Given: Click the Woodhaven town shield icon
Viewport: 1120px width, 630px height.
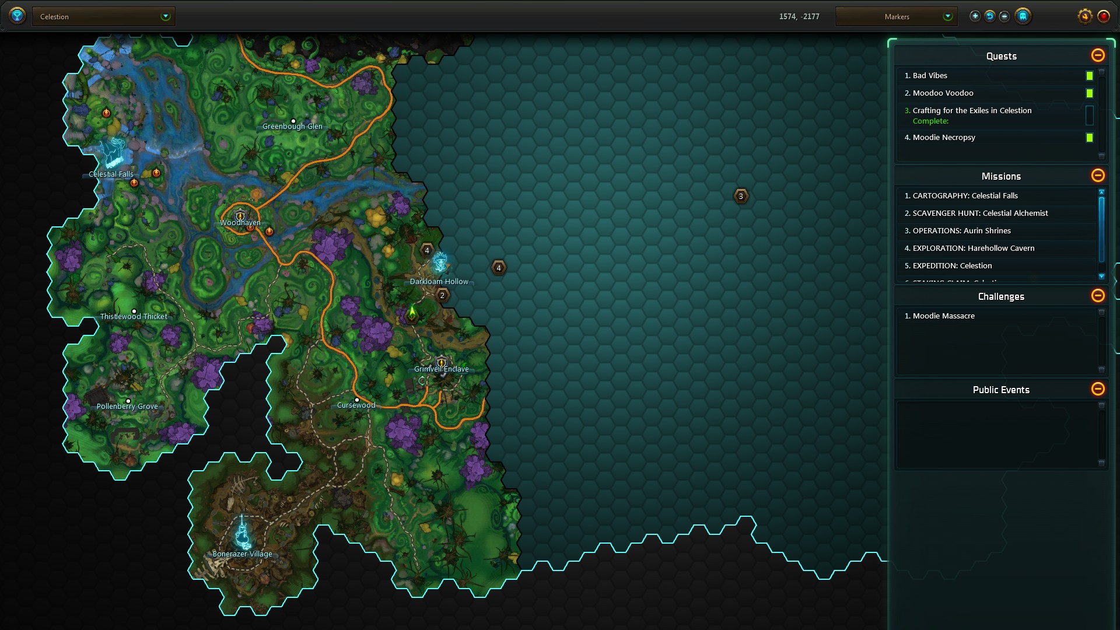Looking at the screenshot, I should point(240,215).
